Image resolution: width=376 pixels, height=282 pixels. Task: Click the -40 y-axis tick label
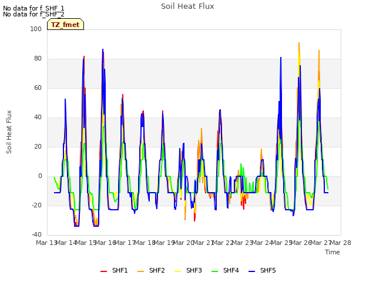[x=36, y=234]
